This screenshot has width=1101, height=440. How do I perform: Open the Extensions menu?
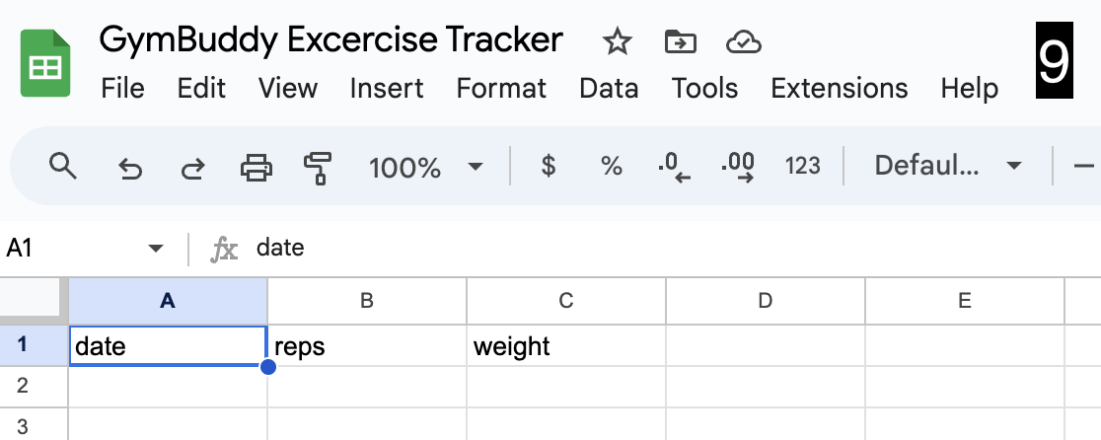840,89
